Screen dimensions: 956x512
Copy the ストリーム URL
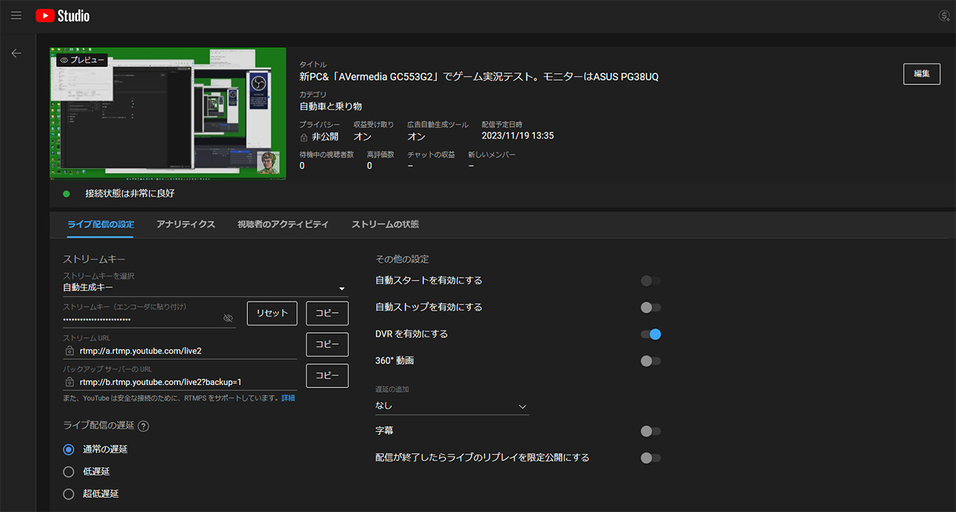tap(327, 345)
